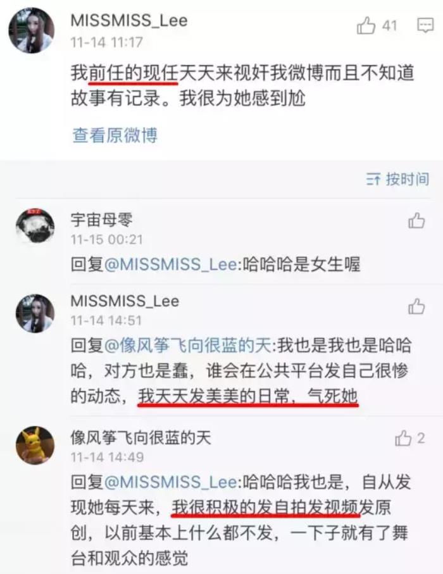Click @MISSMISS_Lee mention in the last comment

[x=171, y=482]
